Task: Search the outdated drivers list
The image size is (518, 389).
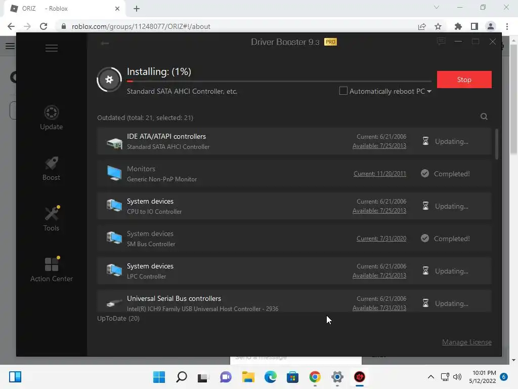Action: click(484, 116)
